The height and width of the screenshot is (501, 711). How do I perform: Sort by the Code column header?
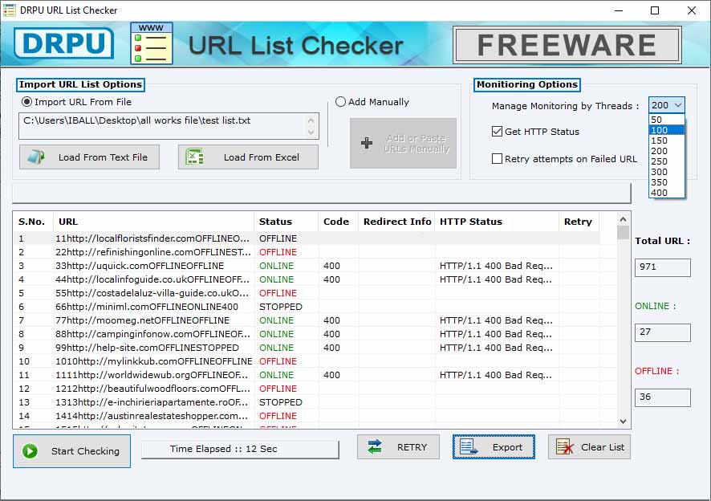point(339,222)
